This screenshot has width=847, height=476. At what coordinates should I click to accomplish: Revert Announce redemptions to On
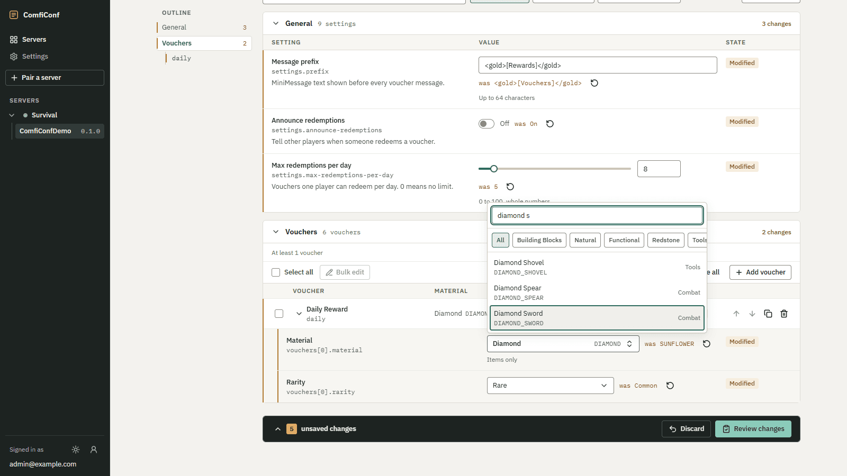point(550,124)
